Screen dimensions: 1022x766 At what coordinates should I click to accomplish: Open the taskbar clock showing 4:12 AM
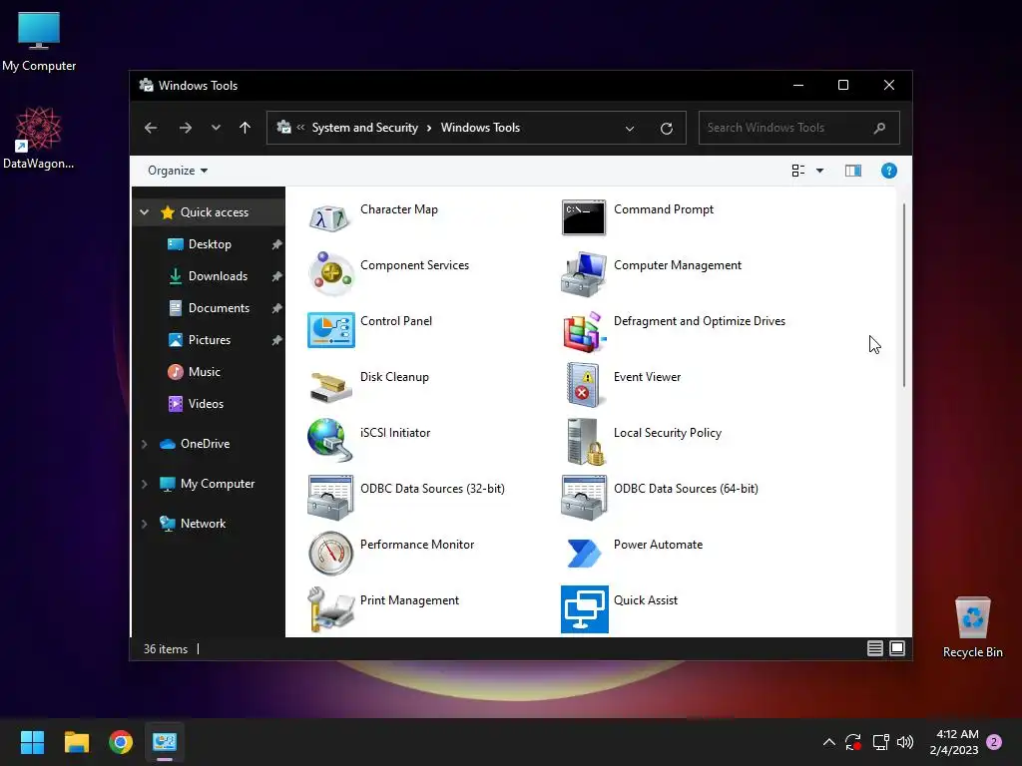954,742
